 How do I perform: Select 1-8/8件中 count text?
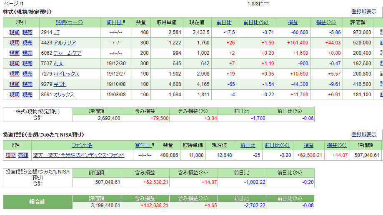(258, 4)
